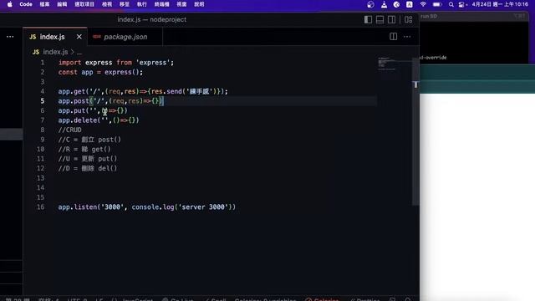The image size is (535, 301).
Task: Click d-override text in terminal window
Action: click(433, 58)
